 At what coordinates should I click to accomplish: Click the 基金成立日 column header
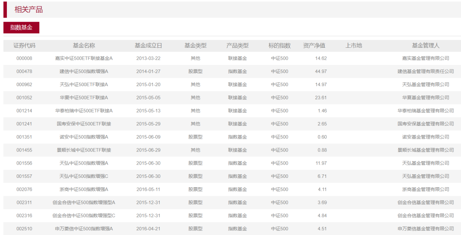click(149, 46)
